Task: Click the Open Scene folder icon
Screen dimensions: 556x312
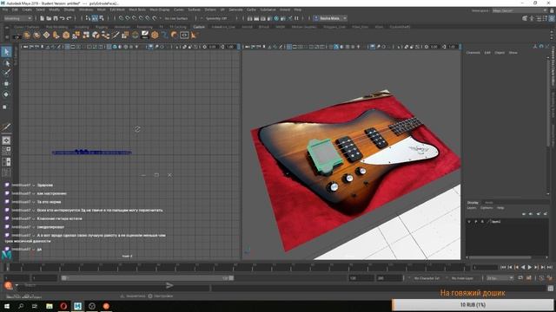Action: (49, 18)
